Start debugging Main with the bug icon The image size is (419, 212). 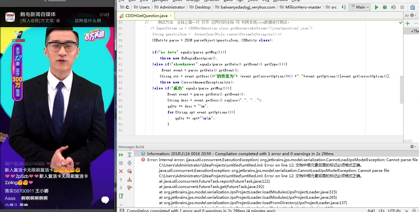[385, 7]
